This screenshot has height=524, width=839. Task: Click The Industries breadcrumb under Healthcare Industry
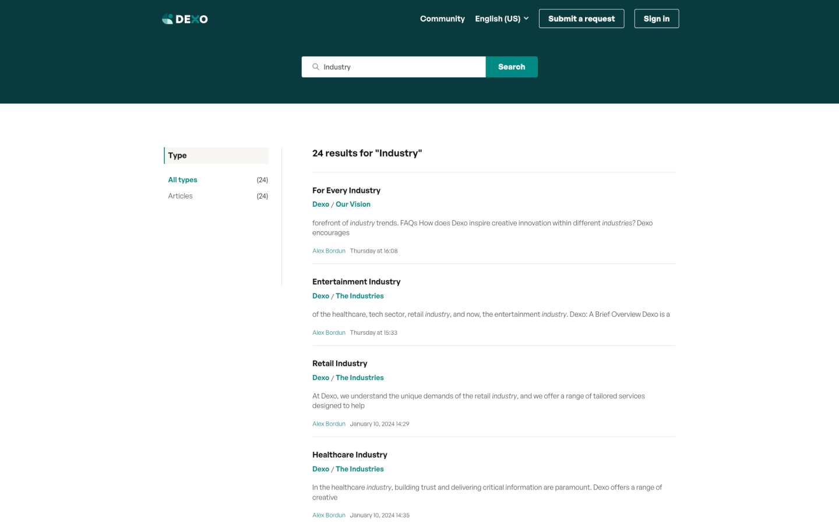[359, 469]
